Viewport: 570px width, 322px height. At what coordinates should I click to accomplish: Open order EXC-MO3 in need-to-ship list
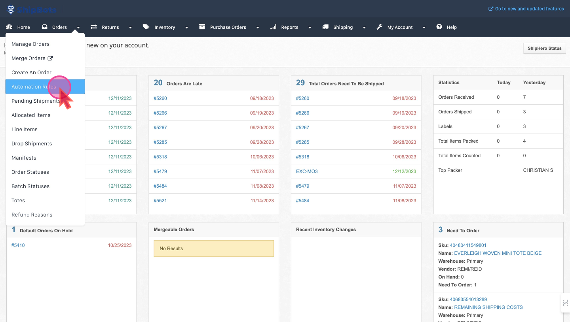[307, 171]
